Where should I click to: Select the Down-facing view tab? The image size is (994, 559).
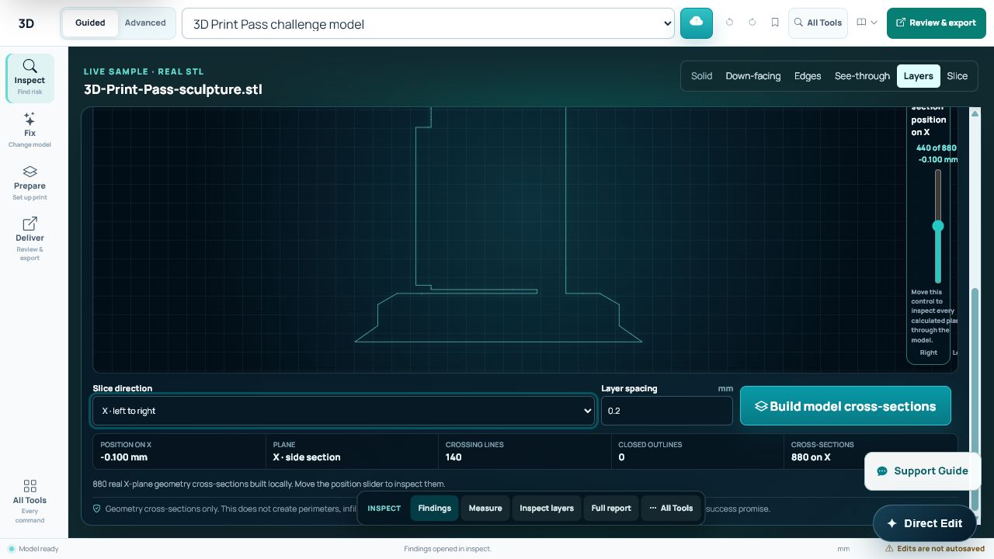753,76
